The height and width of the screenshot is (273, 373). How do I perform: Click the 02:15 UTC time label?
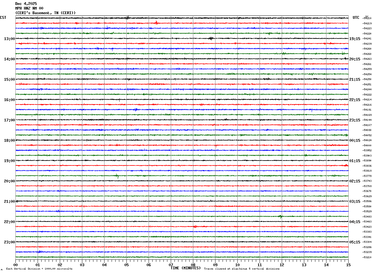(355, 181)
